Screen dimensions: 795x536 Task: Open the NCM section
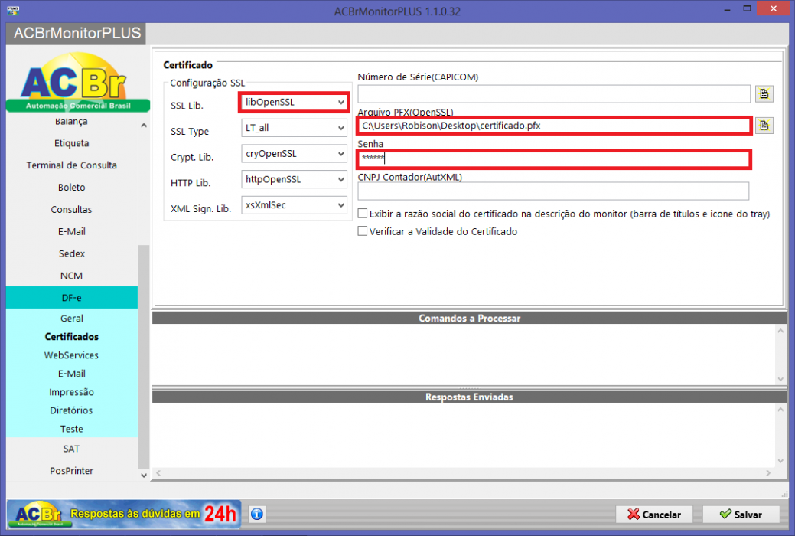(71, 276)
